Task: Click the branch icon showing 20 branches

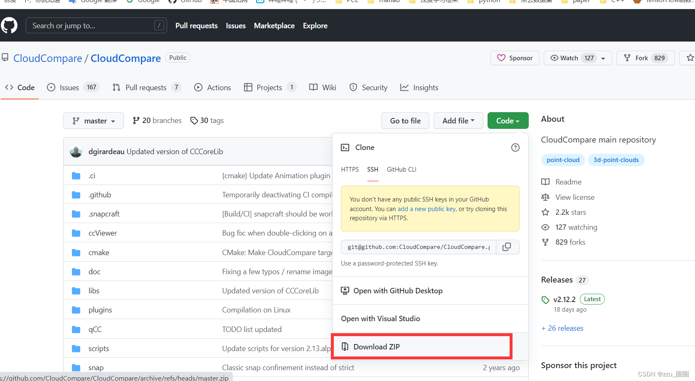Action: coord(136,120)
